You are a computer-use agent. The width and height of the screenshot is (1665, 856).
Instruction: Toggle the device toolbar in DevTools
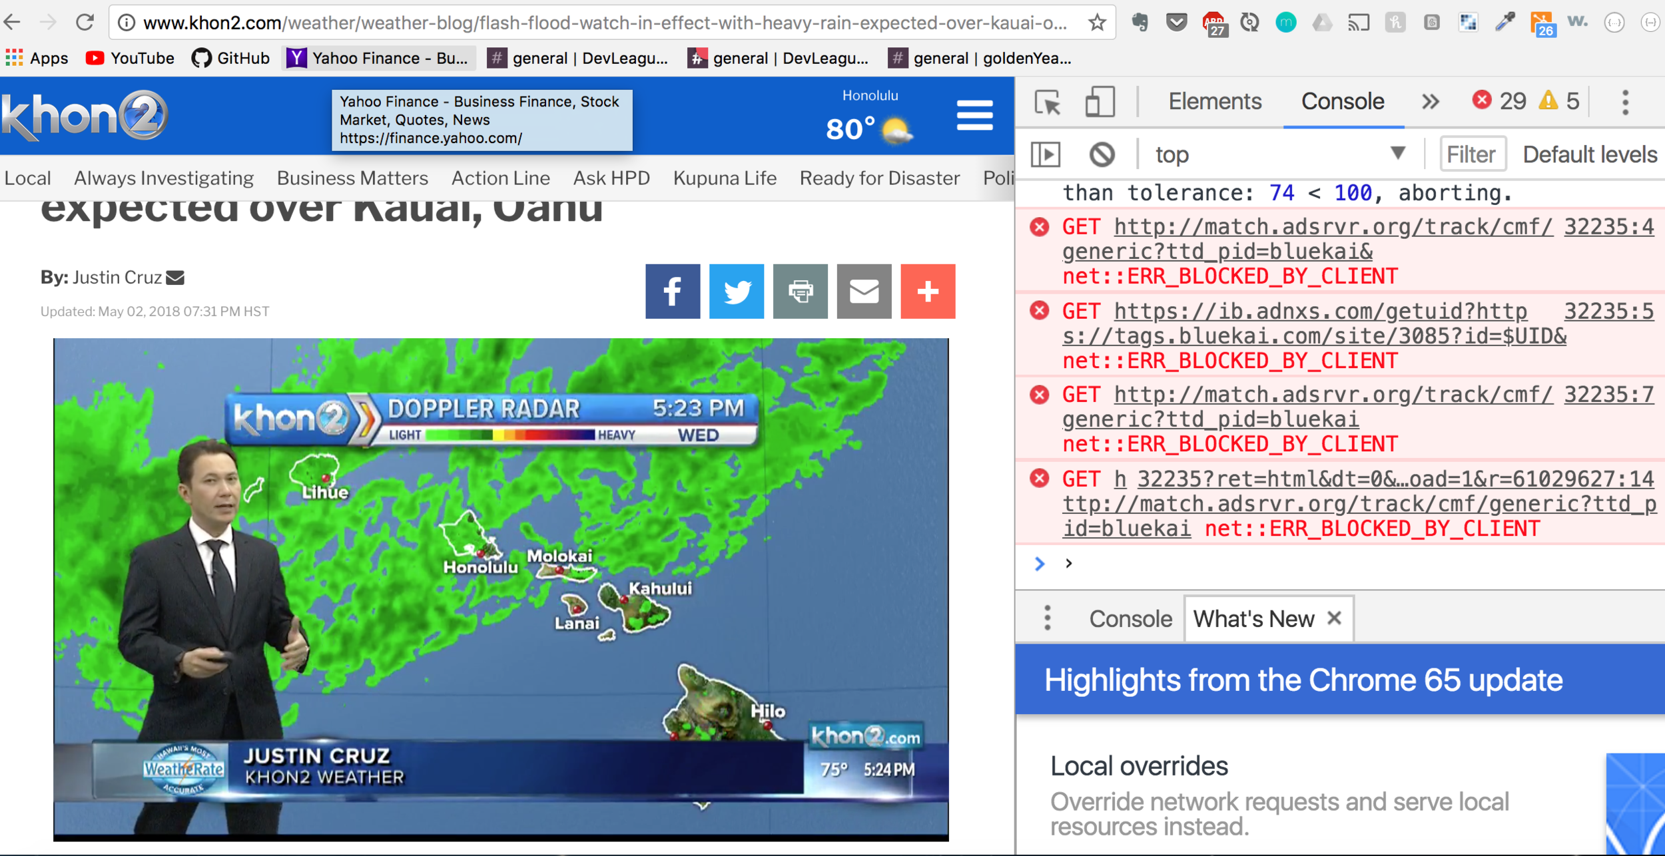[x=1100, y=103]
